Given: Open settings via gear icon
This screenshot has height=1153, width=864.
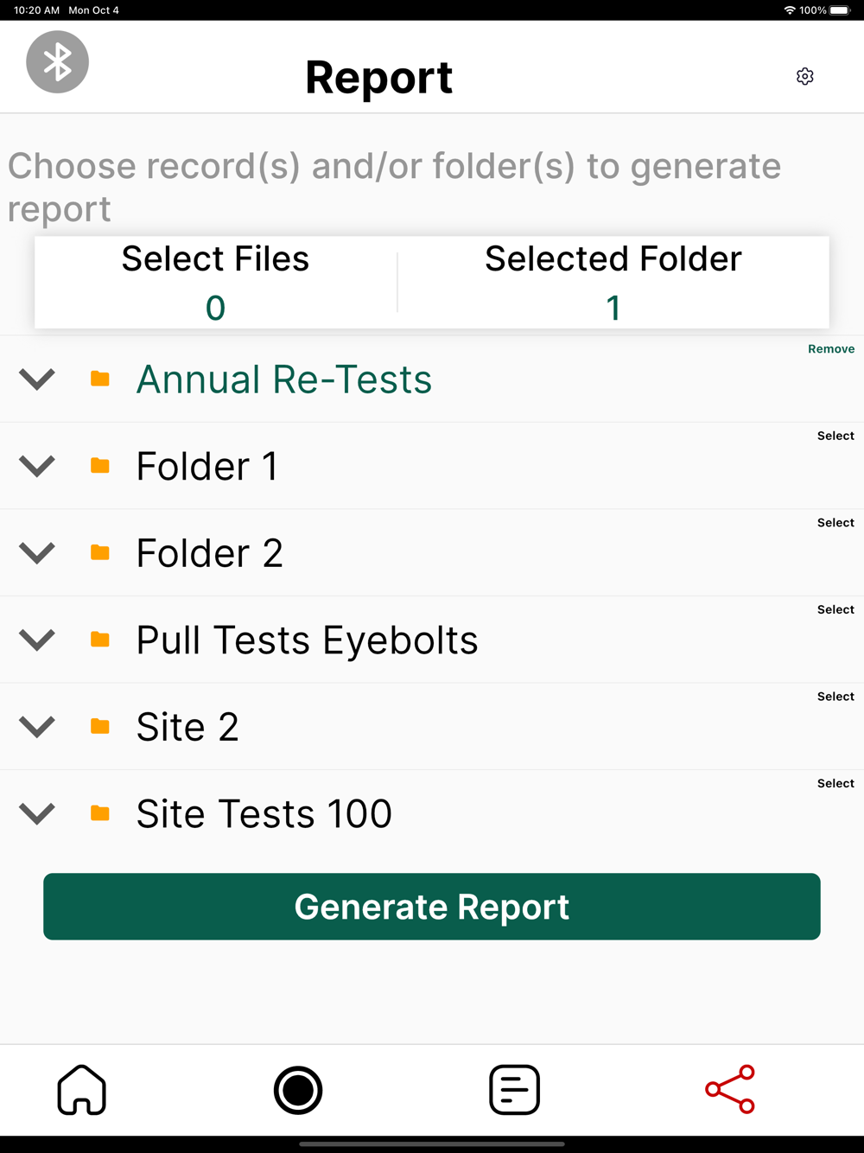Looking at the screenshot, I should point(804,76).
